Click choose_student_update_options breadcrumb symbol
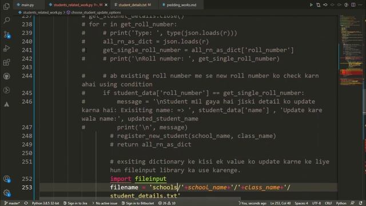The width and height of the screenshot is (366, 206). pyautogui.click(x=96, y=13)
